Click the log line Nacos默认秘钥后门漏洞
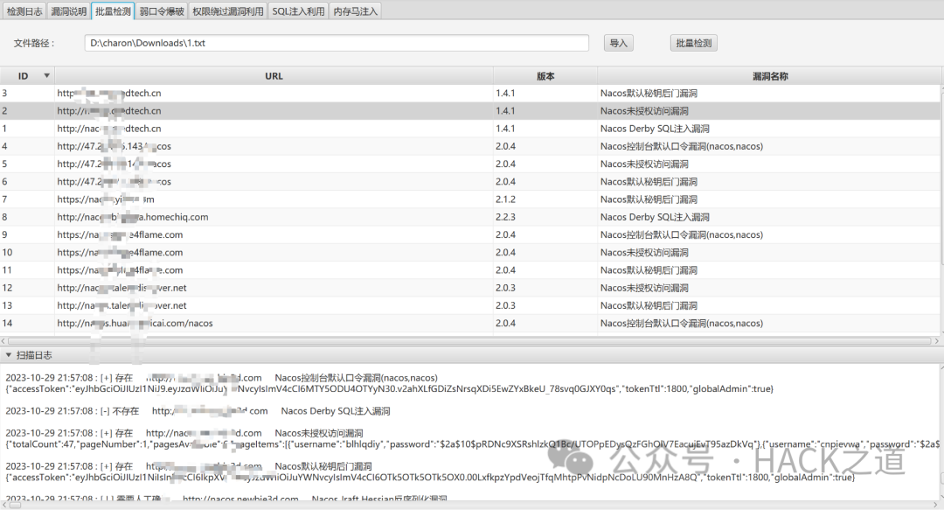944x510 pixels. pyautogui.click(x=189, y=466)
